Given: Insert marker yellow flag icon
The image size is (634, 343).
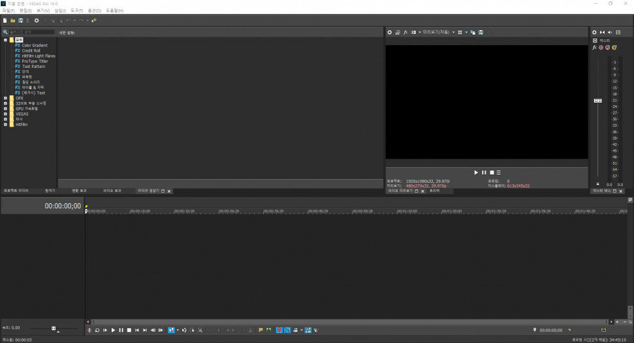Looking at the screenshot, I should point(261,330).
